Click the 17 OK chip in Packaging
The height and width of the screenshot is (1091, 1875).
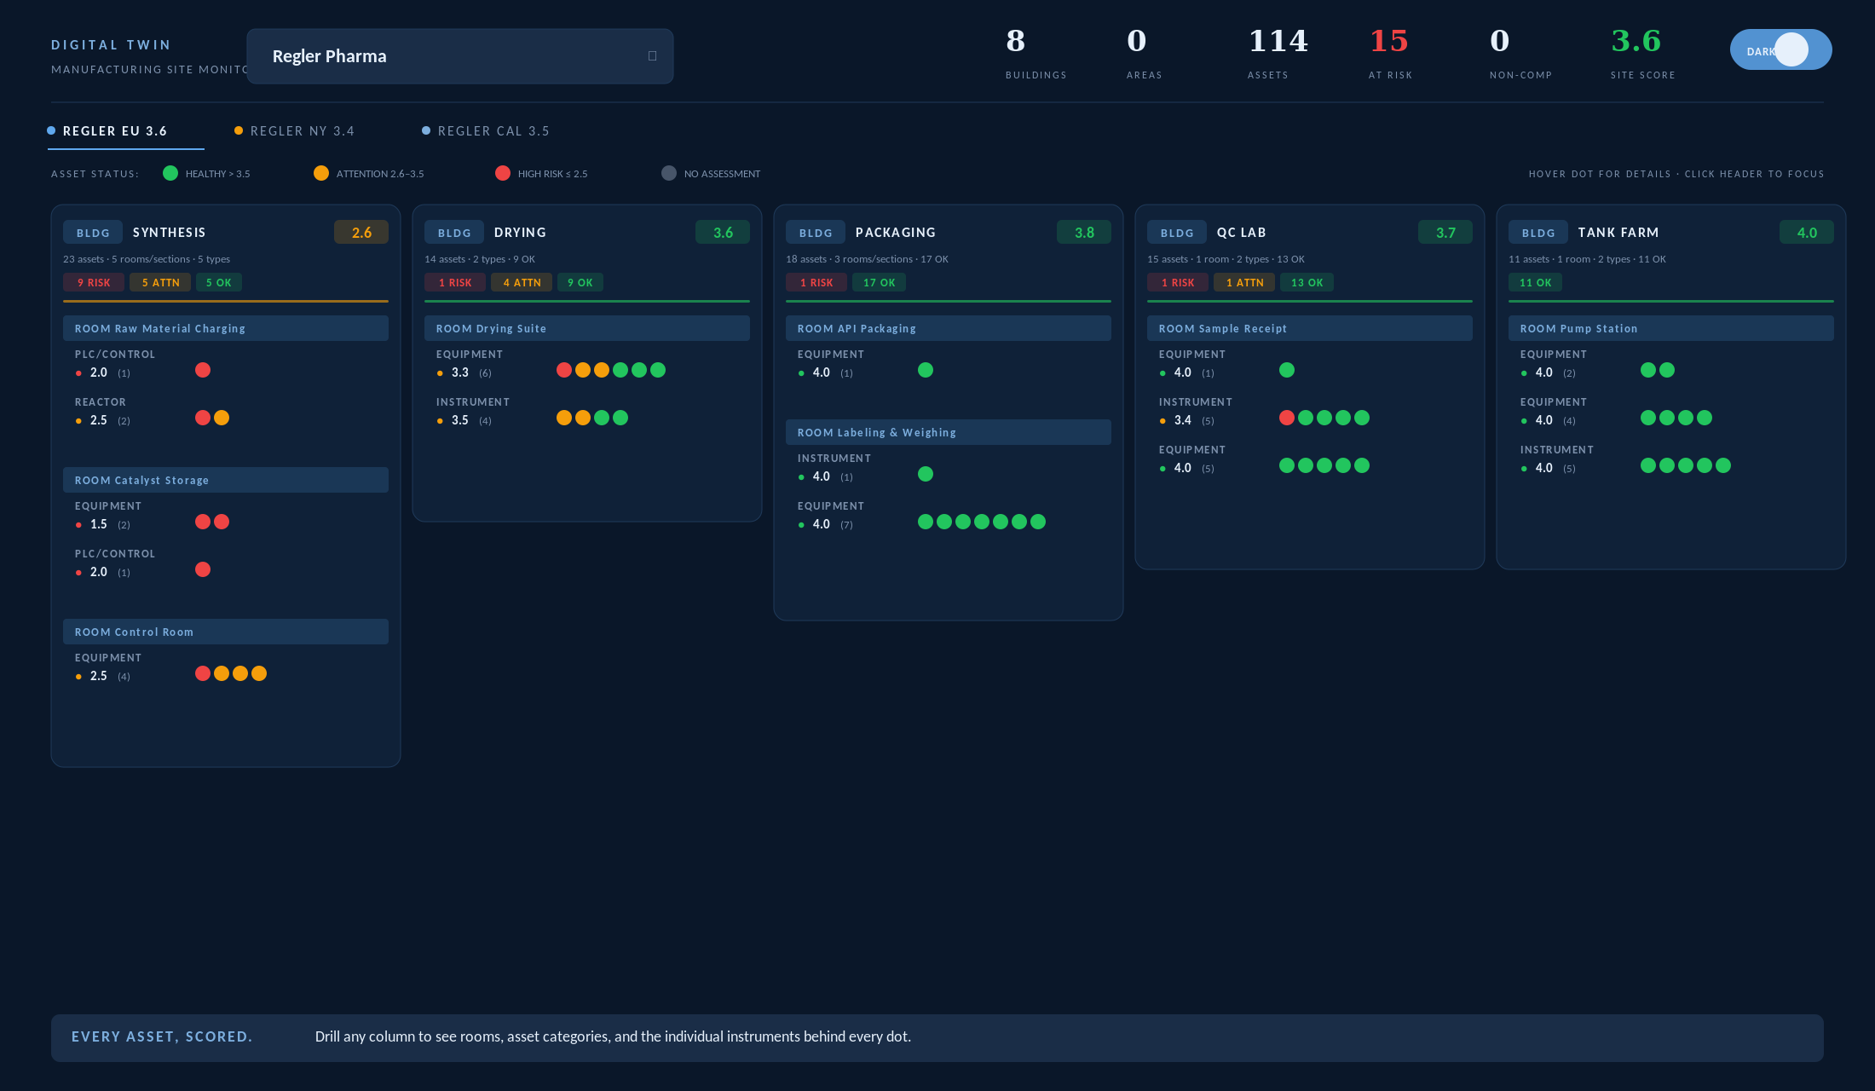point(879,283)
